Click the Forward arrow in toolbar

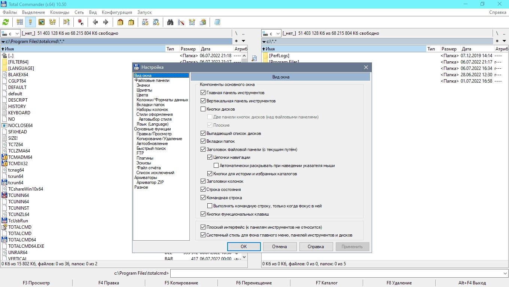[106, 22]
